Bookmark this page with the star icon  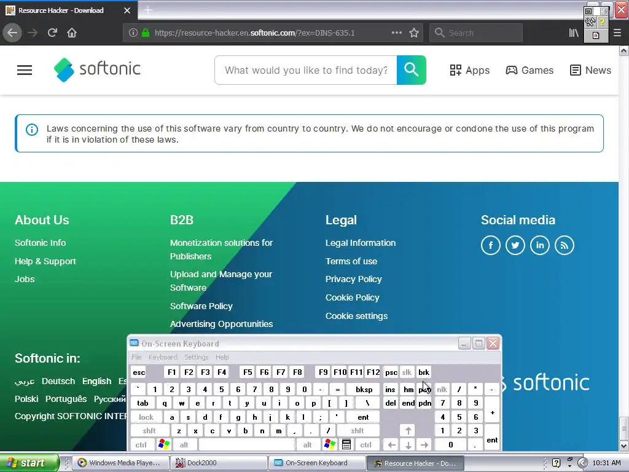414,33
